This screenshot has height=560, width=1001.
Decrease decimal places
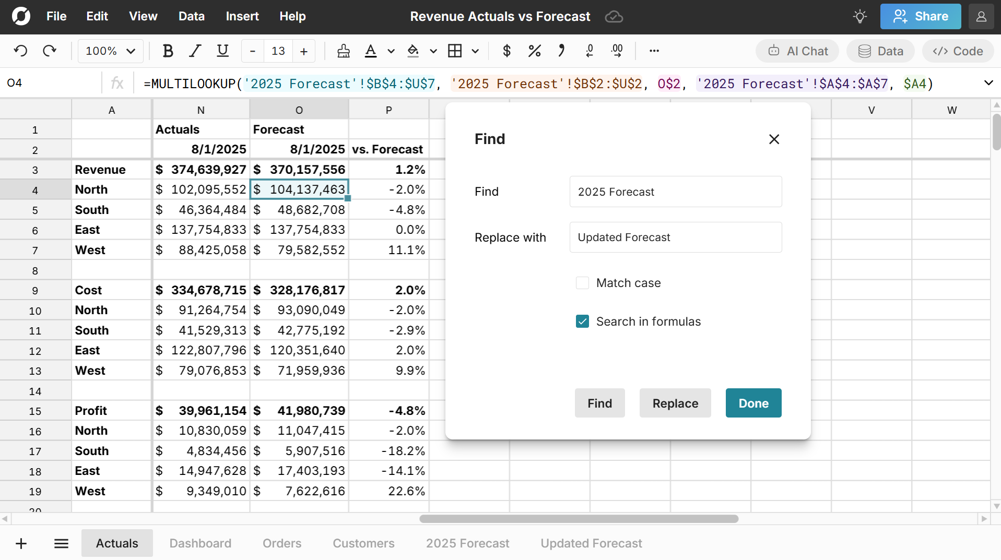pos(590,51)
